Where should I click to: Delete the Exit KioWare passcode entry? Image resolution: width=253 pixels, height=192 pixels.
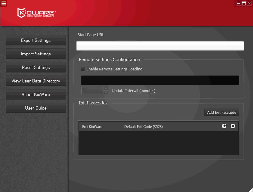click(233, 126)
